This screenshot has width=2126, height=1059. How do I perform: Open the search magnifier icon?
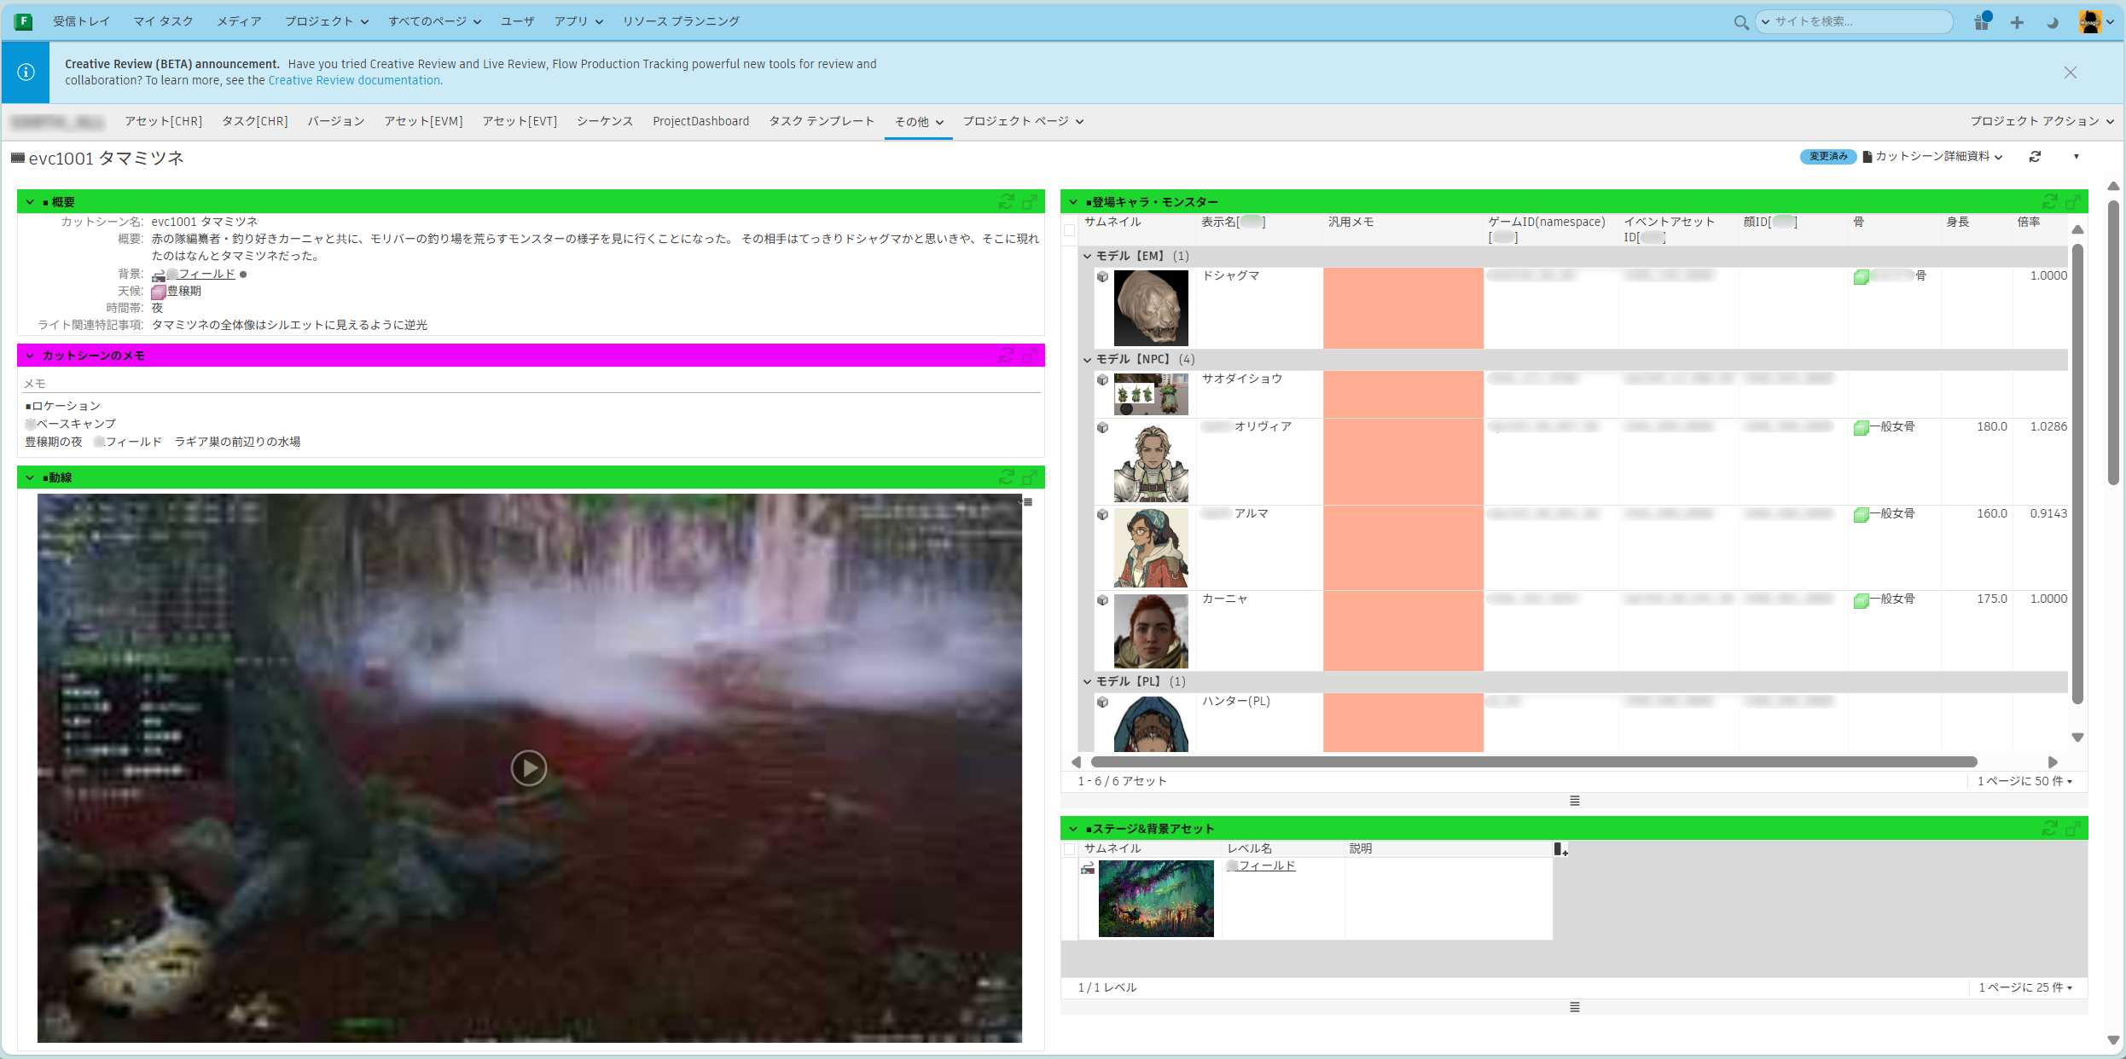1740,21
